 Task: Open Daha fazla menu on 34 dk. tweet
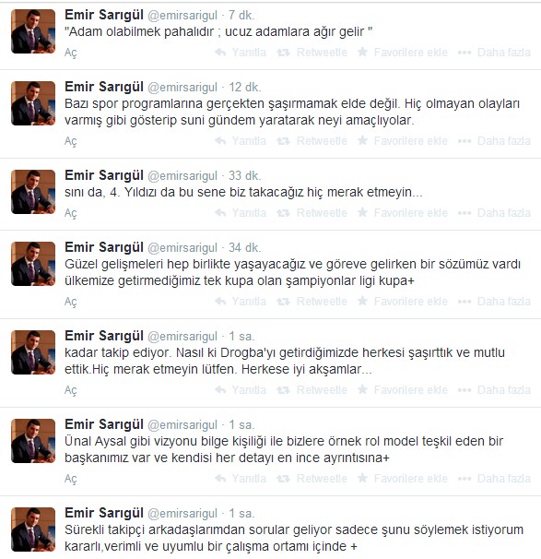click(x=494, y=302)
